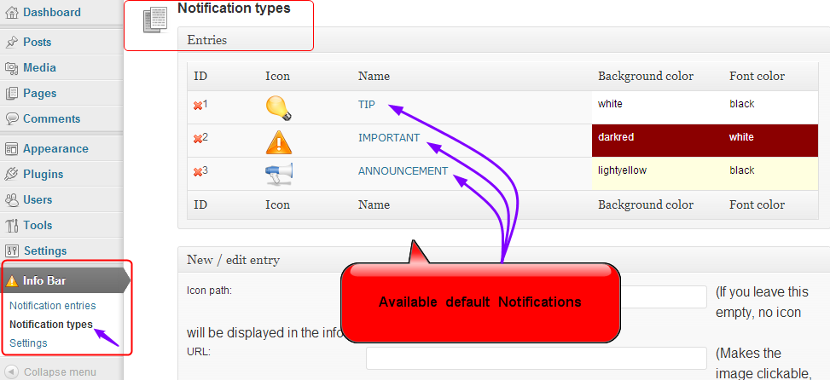Open the Users menu
The height and width of the screenshot is (380, 830).
click(38, 199)
